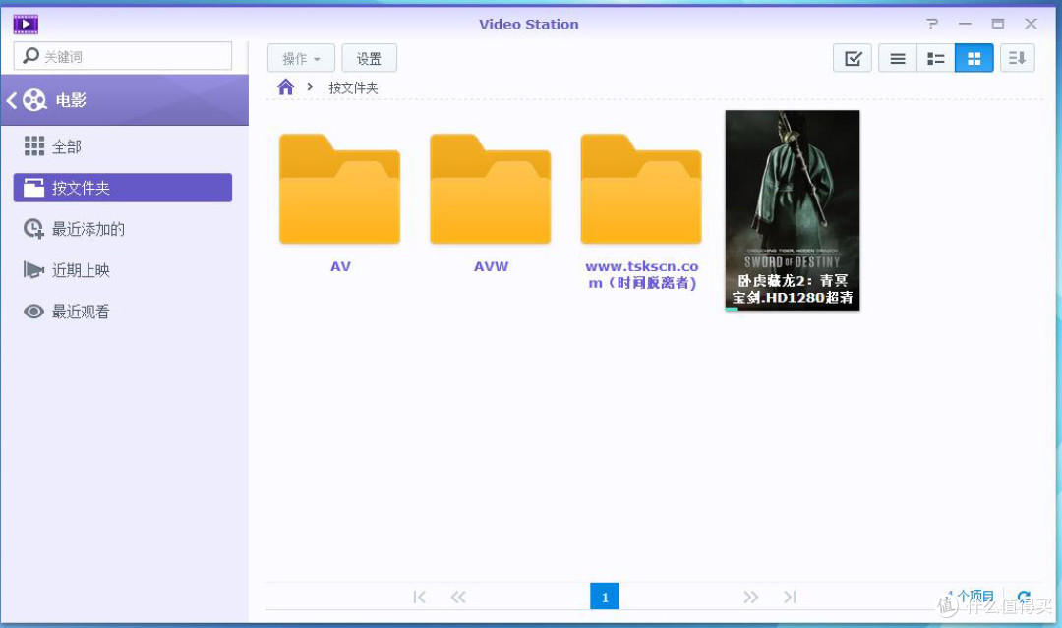The width and height of the screenshot is (1062, 628).
Task: Go to home via breadcrumb house icon
Action: point(286,86)
